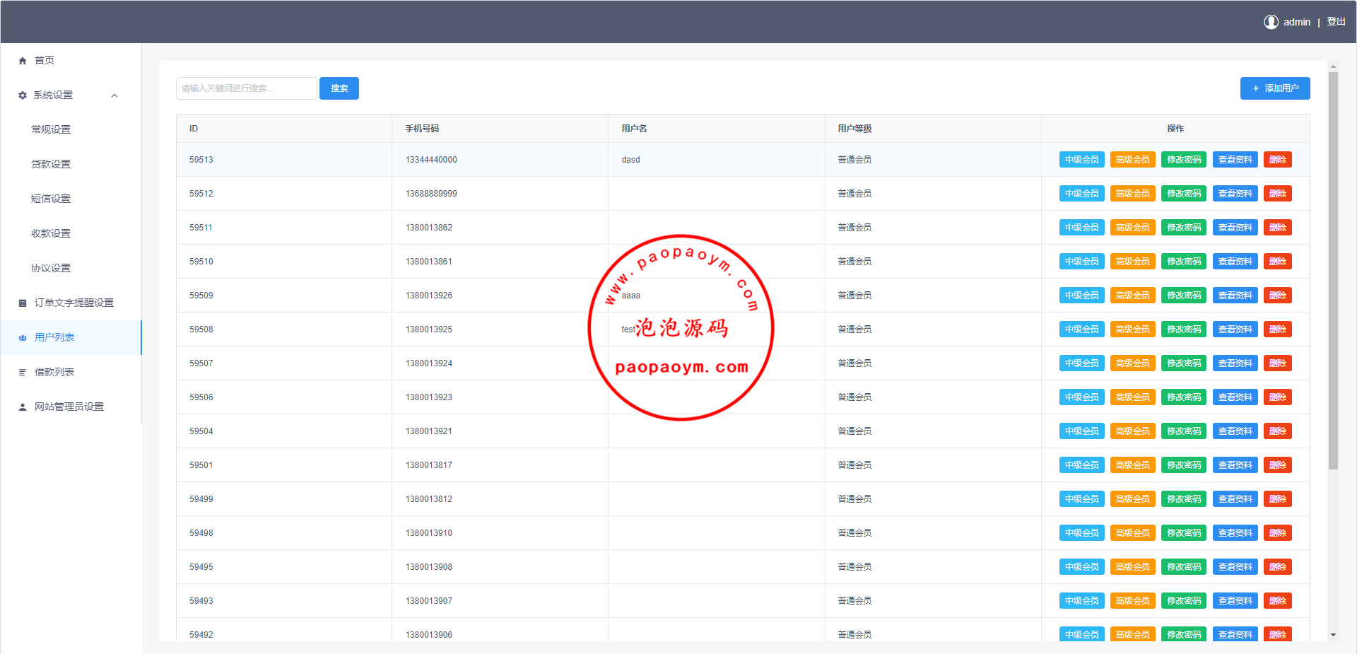Collapse the 系统设置 menu chevron
This screenshot has width=1357, height=654.
pyautogui.click(x=114, y=95)
